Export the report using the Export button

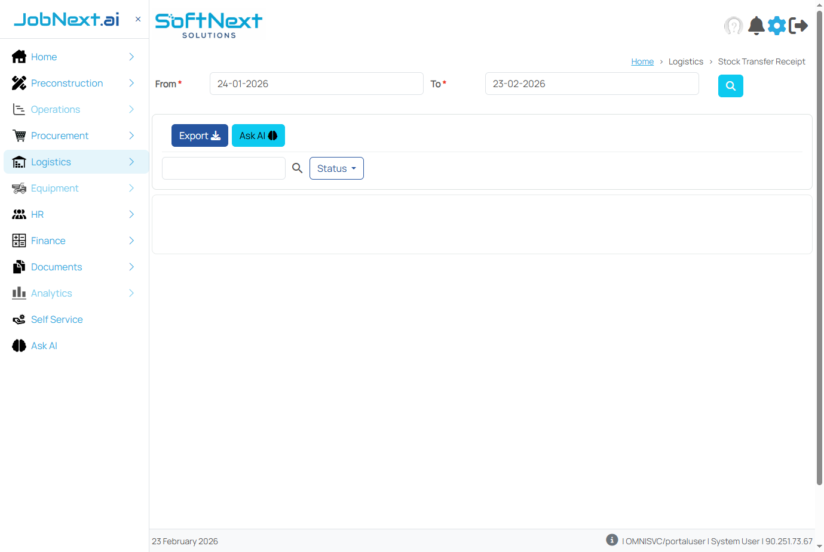(x=200, y=135)
